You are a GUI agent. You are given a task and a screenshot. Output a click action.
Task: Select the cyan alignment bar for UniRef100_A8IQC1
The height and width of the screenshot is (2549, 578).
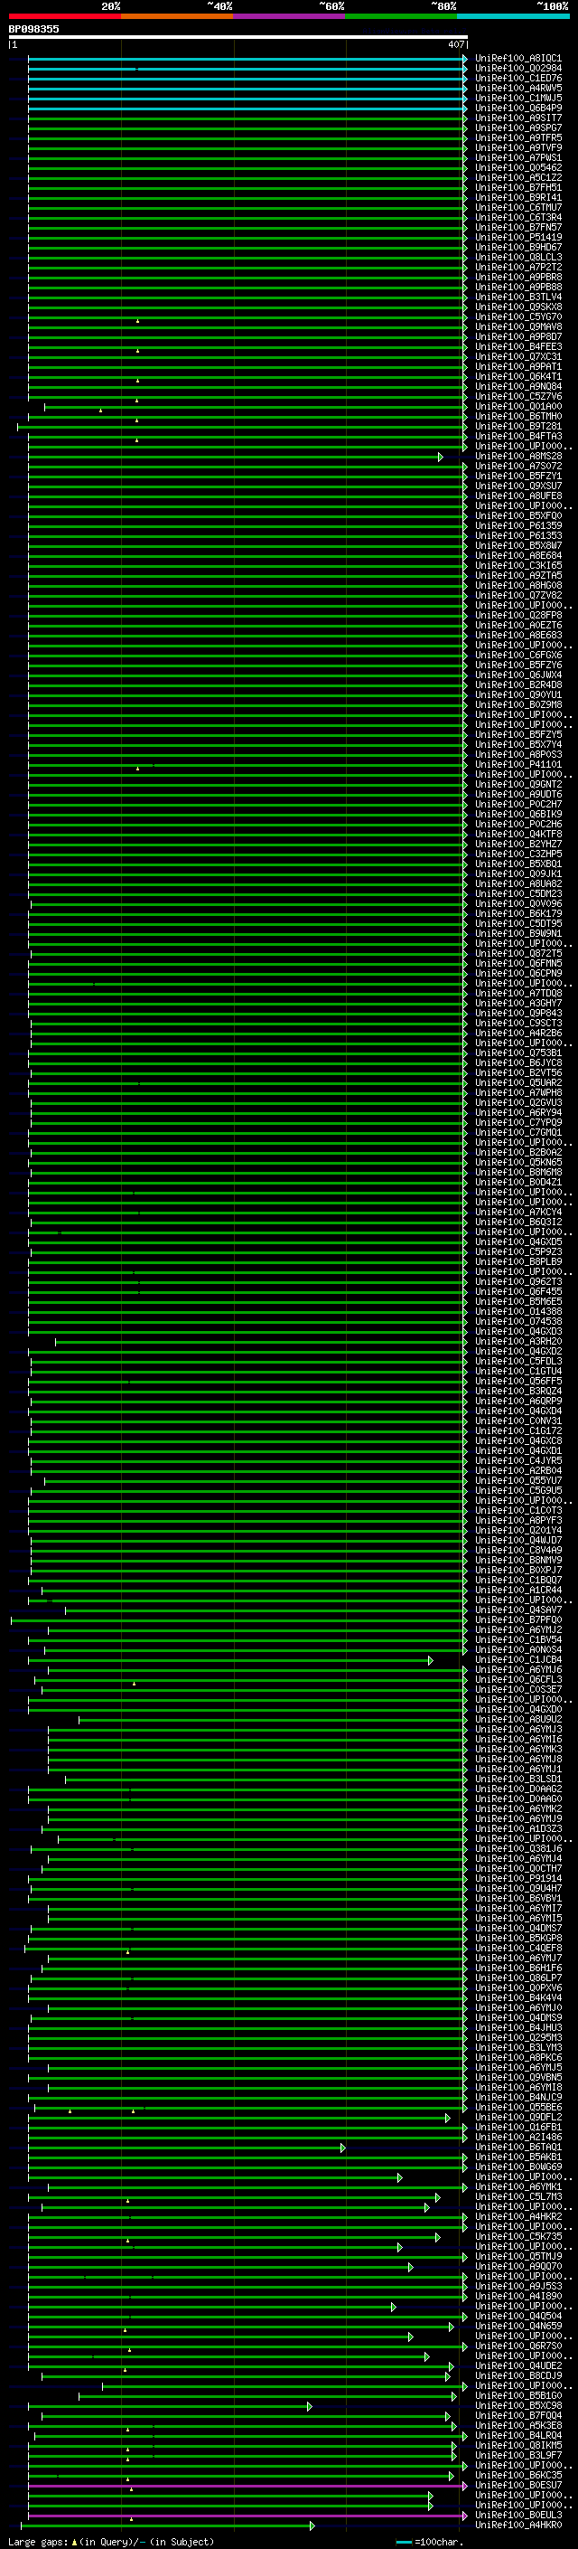click(x=247, y=59)
